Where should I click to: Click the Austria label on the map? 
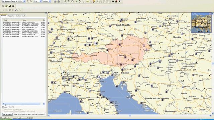122,55
